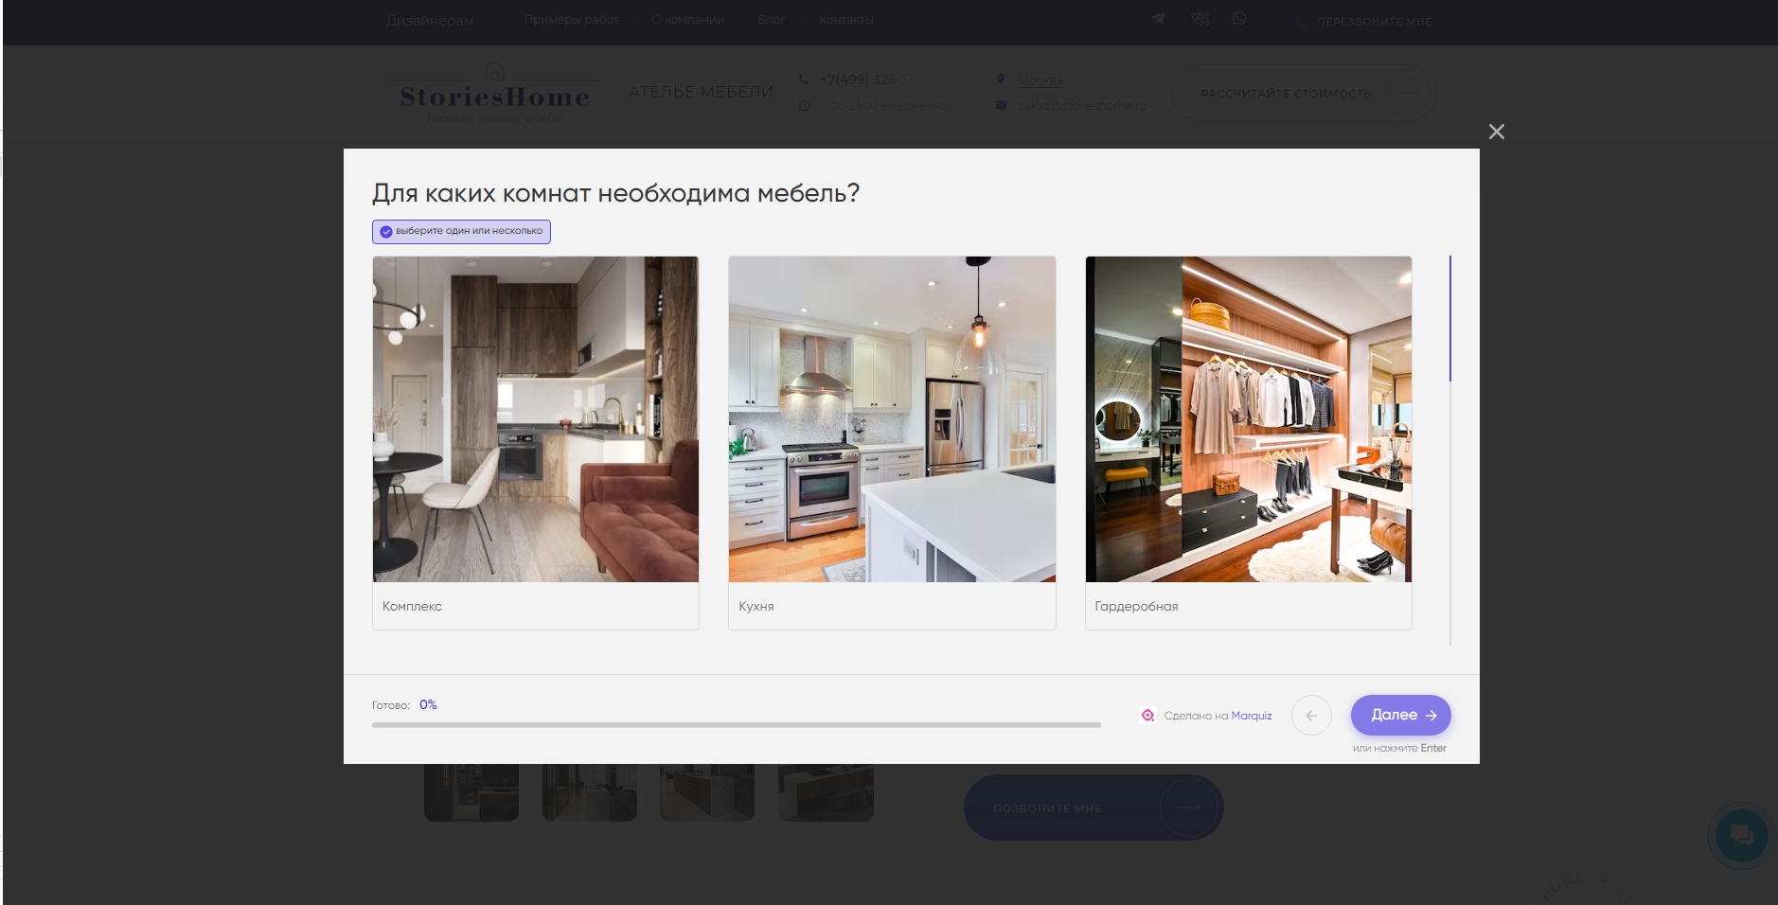Click the envelope icon beside the header email

tap(1001, 105)
